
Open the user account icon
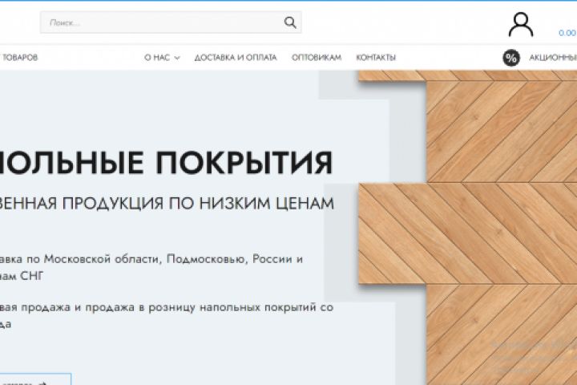(x=521, y=25)
